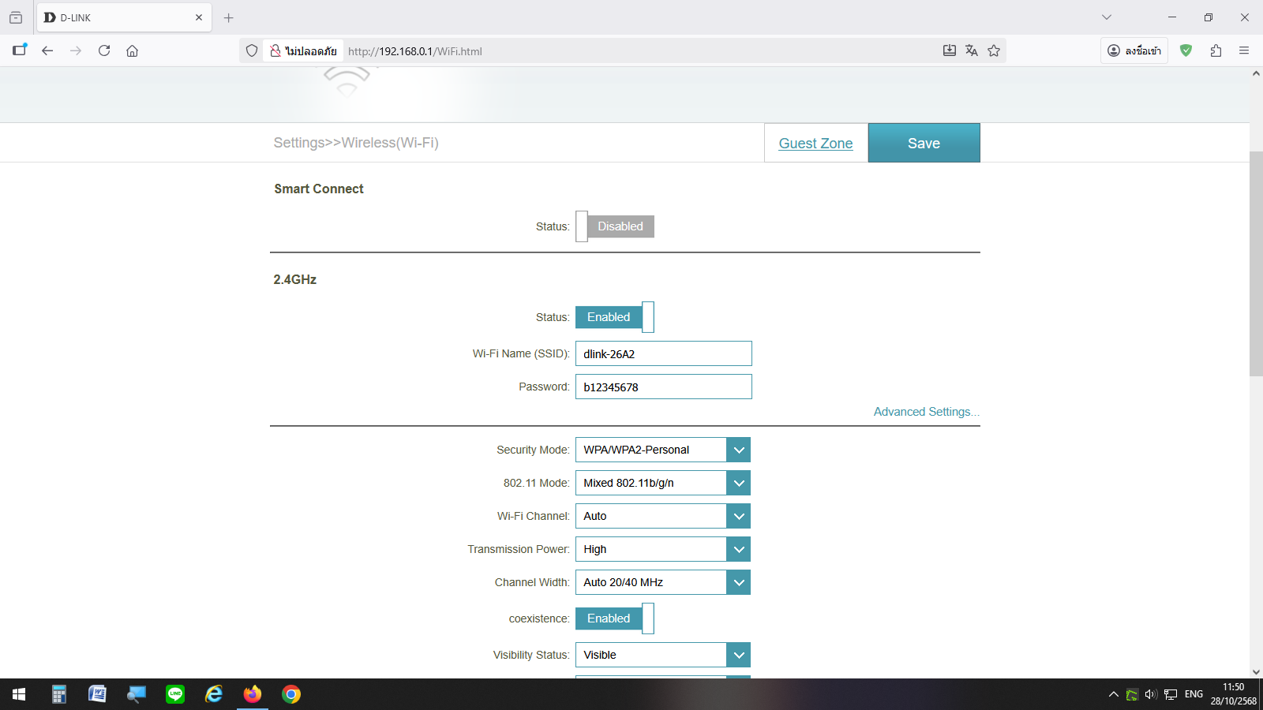
Task: Click the Save button
Action: coord(924,143)
